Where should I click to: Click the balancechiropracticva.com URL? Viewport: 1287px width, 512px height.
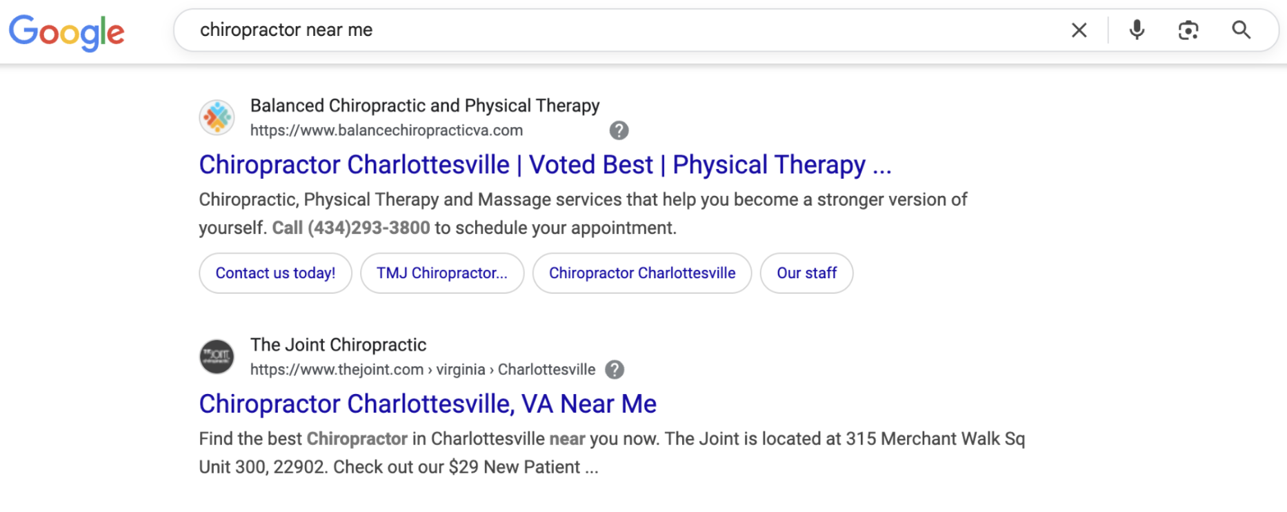click(386, 130)
